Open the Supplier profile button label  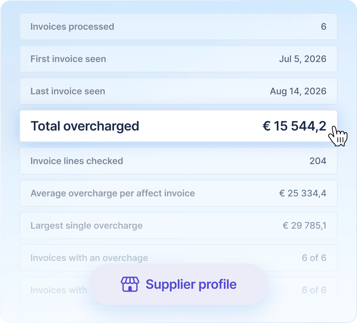pyautogui.click(x=191, y=285)
